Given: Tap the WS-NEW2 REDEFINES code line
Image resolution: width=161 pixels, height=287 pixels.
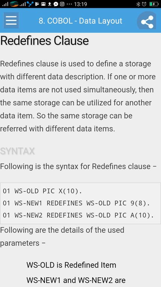Looking at the screenshot, I should click(x=78, y=215).
